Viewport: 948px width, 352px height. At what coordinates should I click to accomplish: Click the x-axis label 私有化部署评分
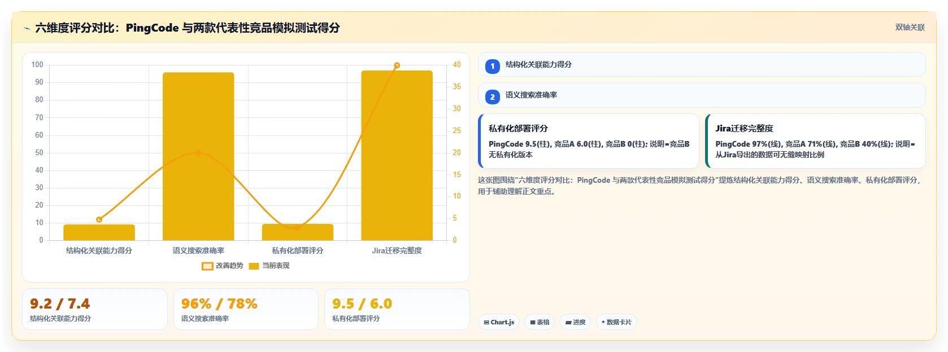[x=298, y=250]
